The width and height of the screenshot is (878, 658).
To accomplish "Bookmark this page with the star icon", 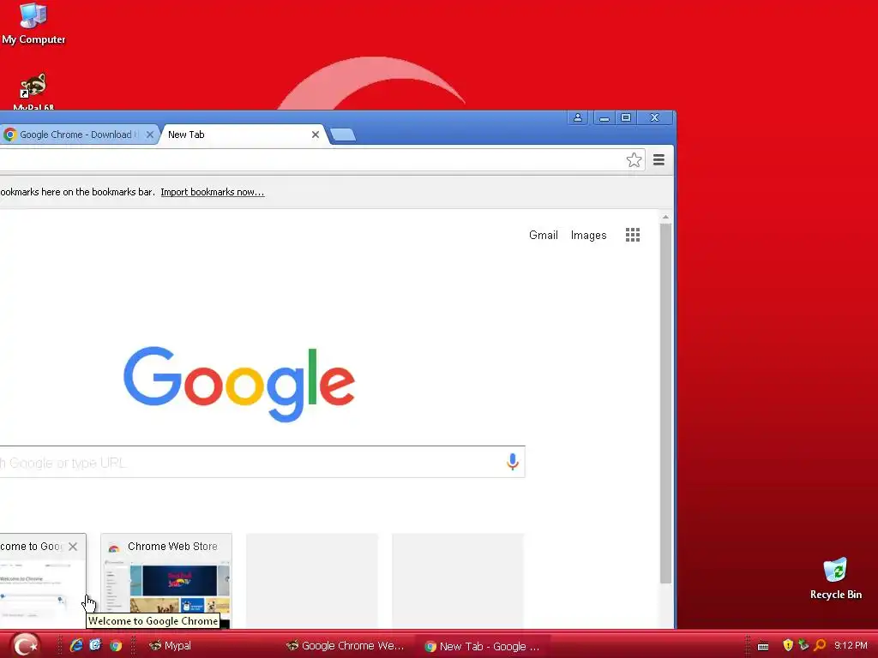I will pos(634,160).
